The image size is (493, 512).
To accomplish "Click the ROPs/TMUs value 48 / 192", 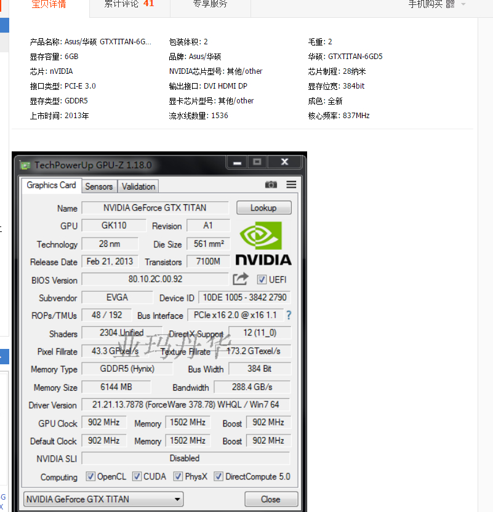I will [106, 315].
